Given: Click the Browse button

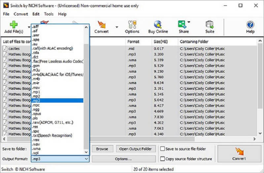Looking at the screenshot, I should click(102, 149).
